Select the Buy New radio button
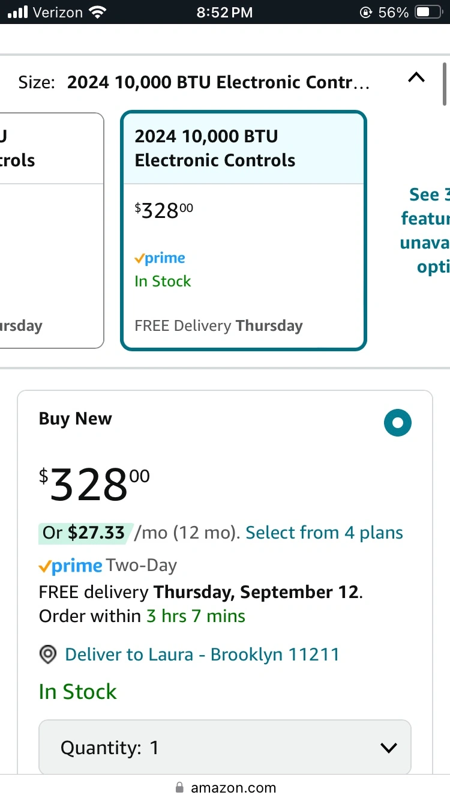The width and height of the screenshot is (450, 801). [x=397, y=423]
